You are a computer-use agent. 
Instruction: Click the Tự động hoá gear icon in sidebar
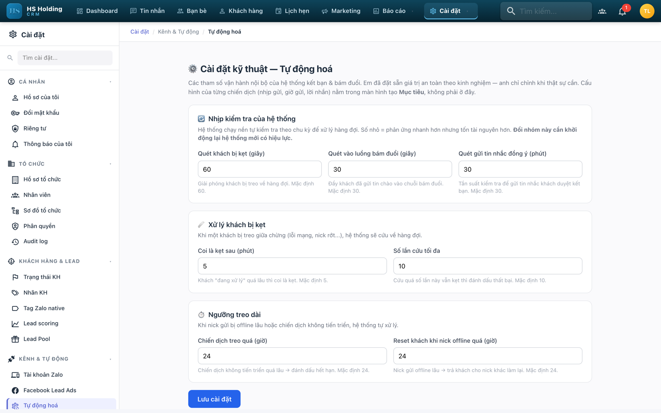pyautogui.click(x=15, y=406)
